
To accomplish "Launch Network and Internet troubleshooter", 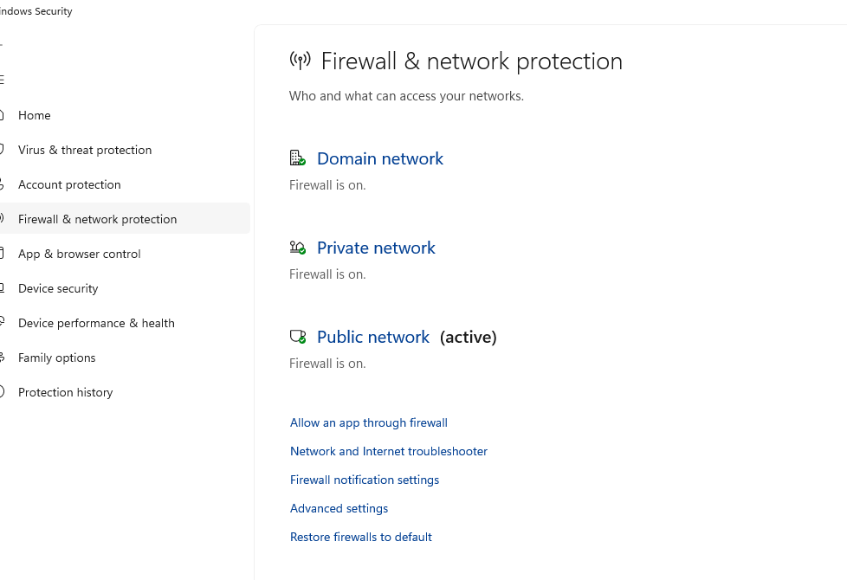I will (x=389, y=451).
